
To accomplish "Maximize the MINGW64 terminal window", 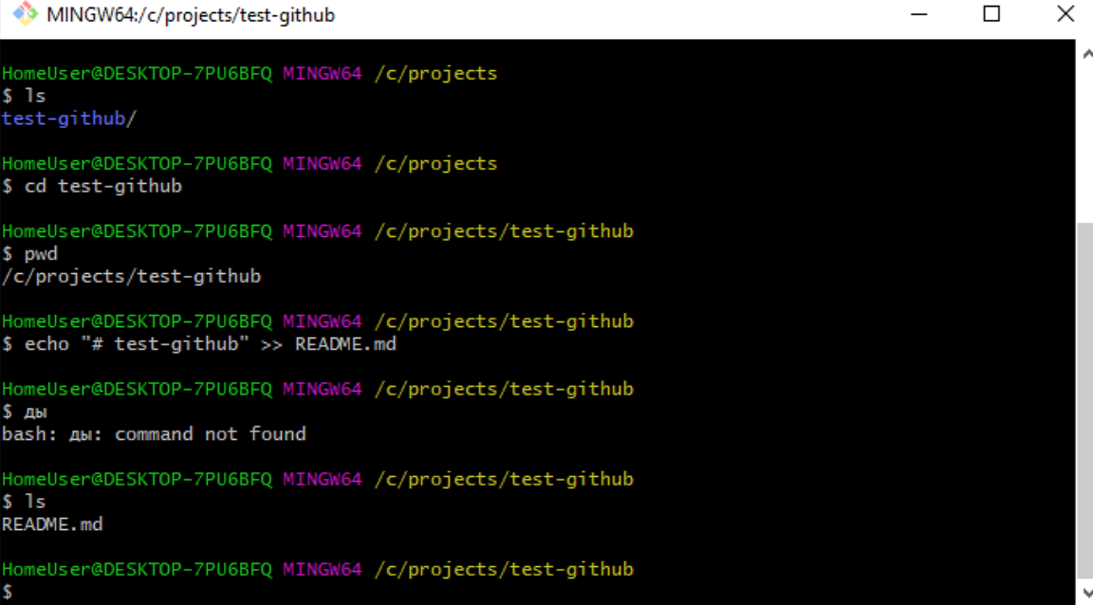I will [991, 14].
